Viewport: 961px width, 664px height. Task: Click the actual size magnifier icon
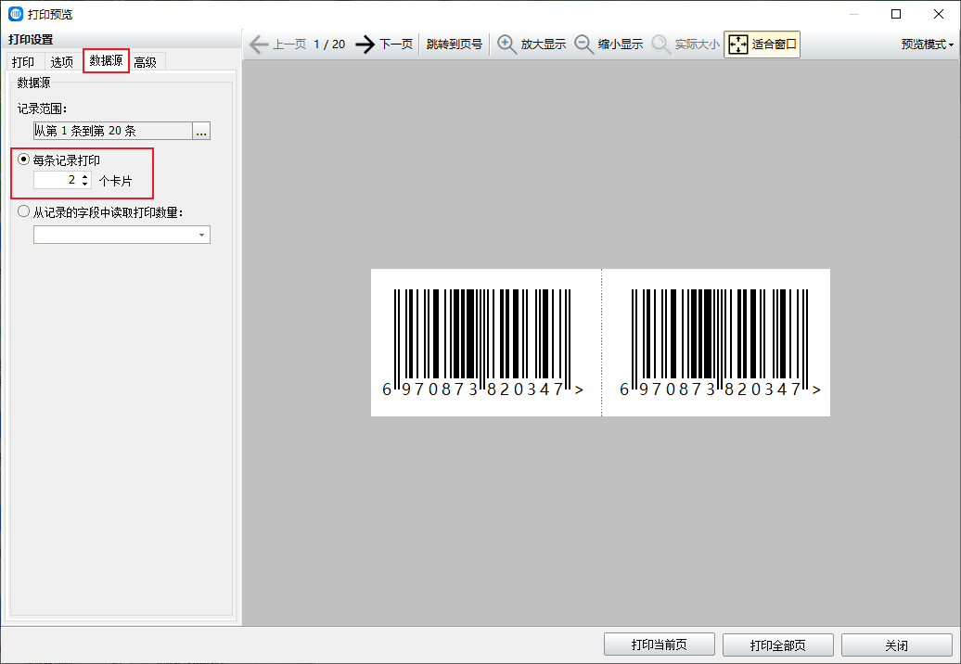click(x=660, y=45)
